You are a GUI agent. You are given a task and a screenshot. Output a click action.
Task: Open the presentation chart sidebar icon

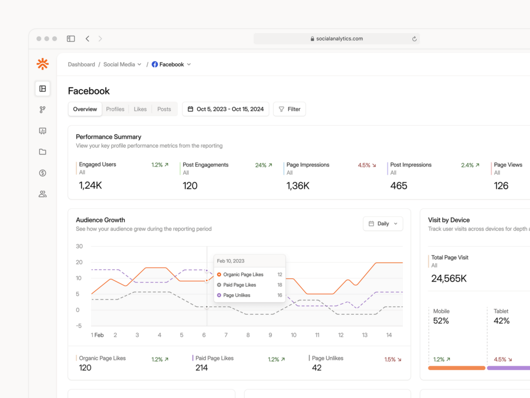click(x=42, y=131)
